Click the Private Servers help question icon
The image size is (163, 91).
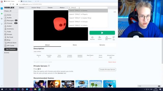(49, 66)
